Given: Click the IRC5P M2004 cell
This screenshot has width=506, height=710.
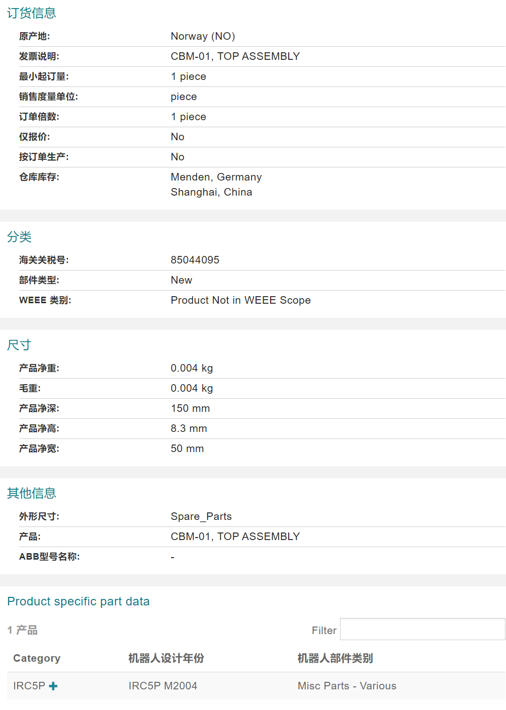Looking at the screenshot, I should (x=162, y=686).
